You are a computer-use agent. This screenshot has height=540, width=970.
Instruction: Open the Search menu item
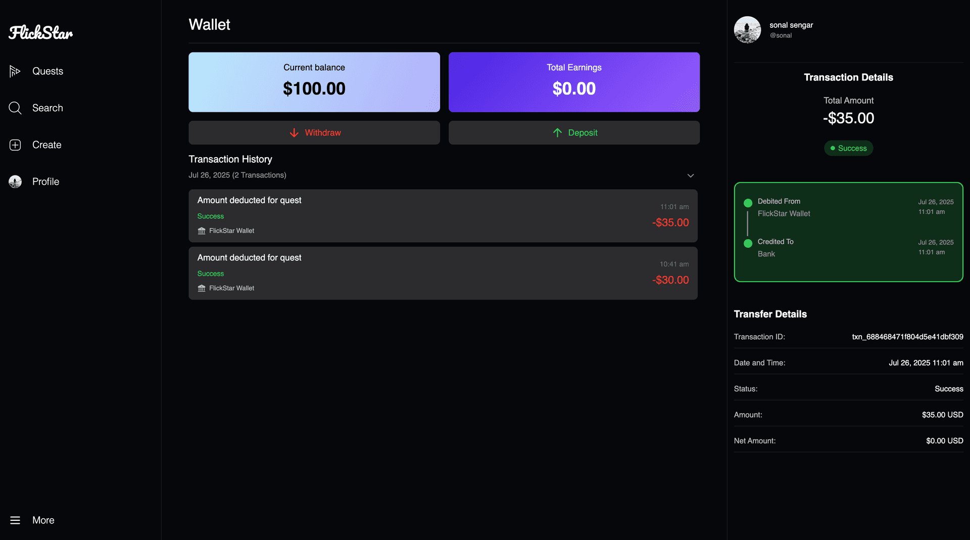pos(47,108)
